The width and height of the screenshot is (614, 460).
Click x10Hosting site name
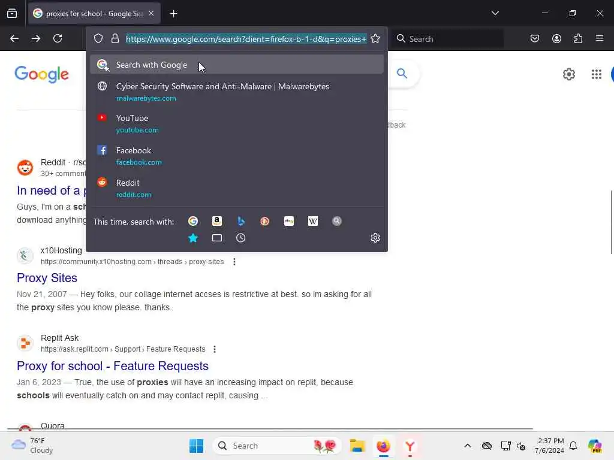(x=61, y=250)
